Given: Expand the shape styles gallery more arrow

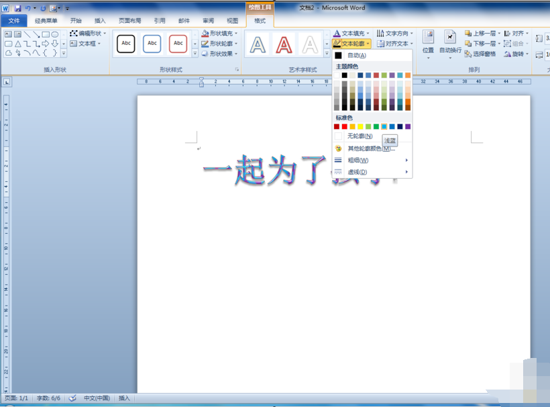Looking at the screenshot, I should (x=195, y=53).
